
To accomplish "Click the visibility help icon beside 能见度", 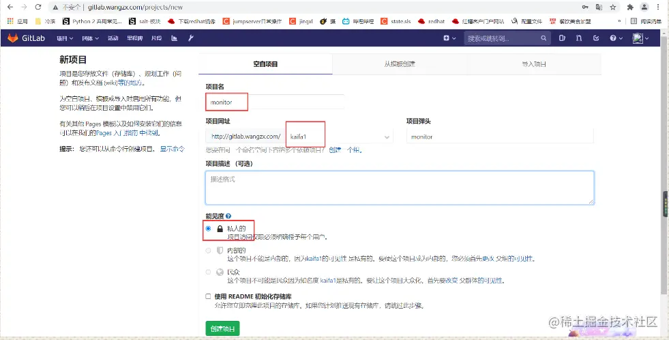I will click(228, 216).
